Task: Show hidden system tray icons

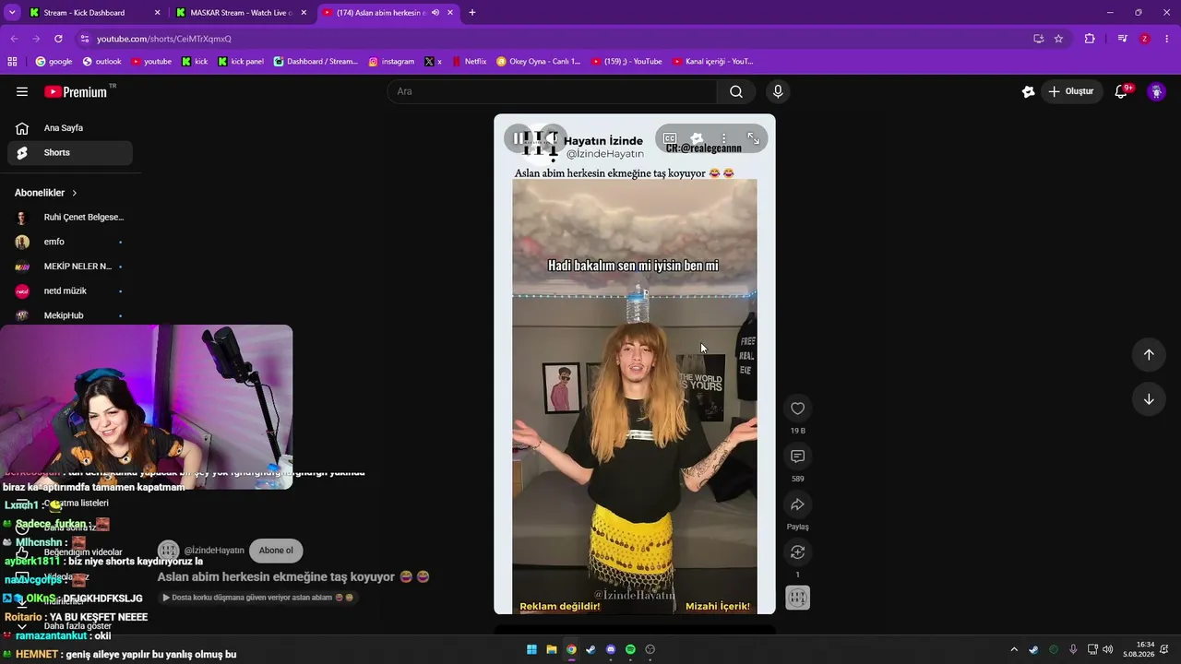Action: click(1014, 649)
